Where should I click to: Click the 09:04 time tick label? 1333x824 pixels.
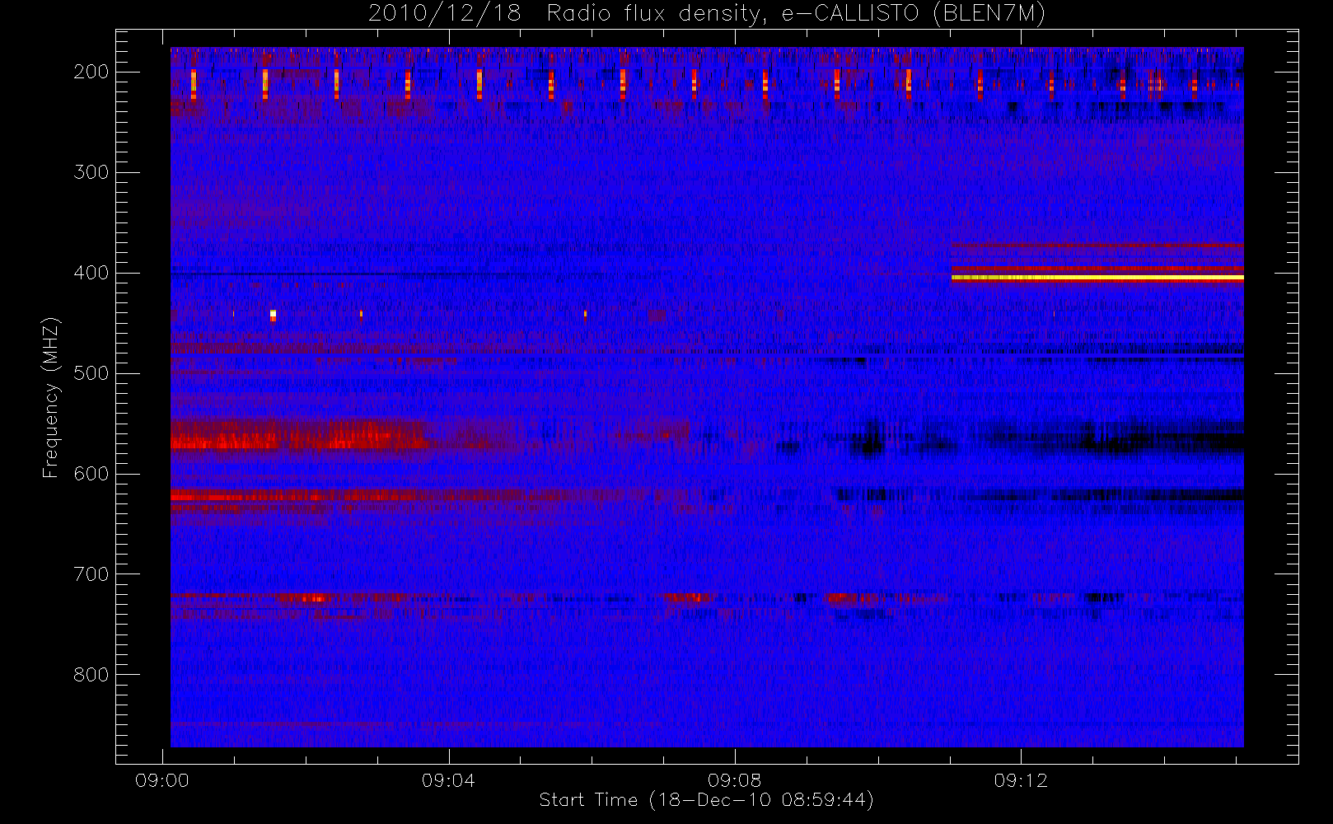(x=448, y=780)
